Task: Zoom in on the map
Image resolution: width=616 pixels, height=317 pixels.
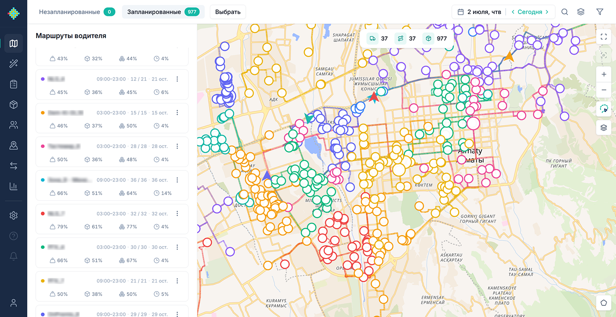Action: [x=604, y=75]
